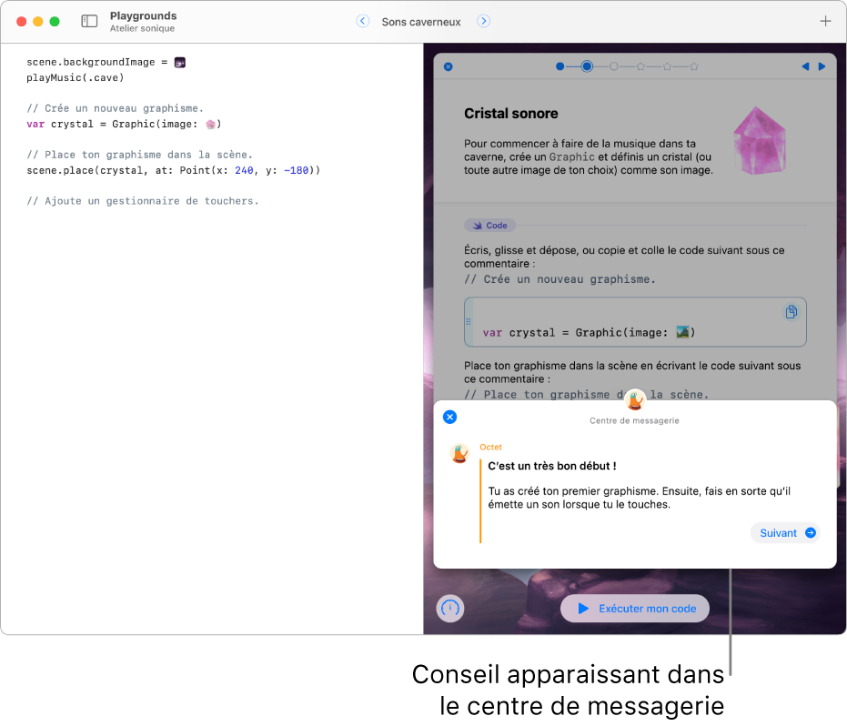The height and width of the screenshot is (726, 847).
Task: Go to previous page chevron
Action: 363,21
